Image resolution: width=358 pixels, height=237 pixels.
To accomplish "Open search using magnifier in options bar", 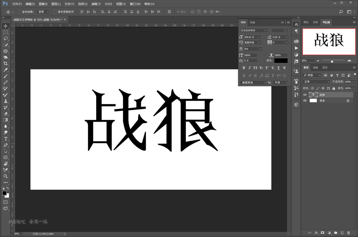I will click(x=341, y=12).
